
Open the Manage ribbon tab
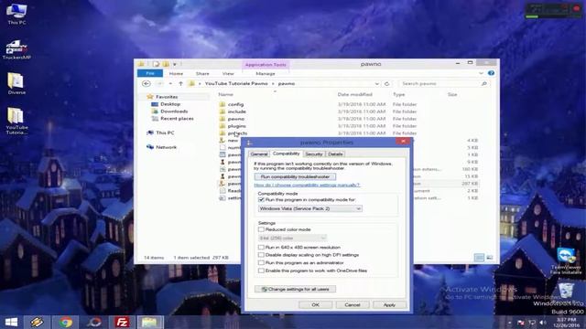point(266,74)
